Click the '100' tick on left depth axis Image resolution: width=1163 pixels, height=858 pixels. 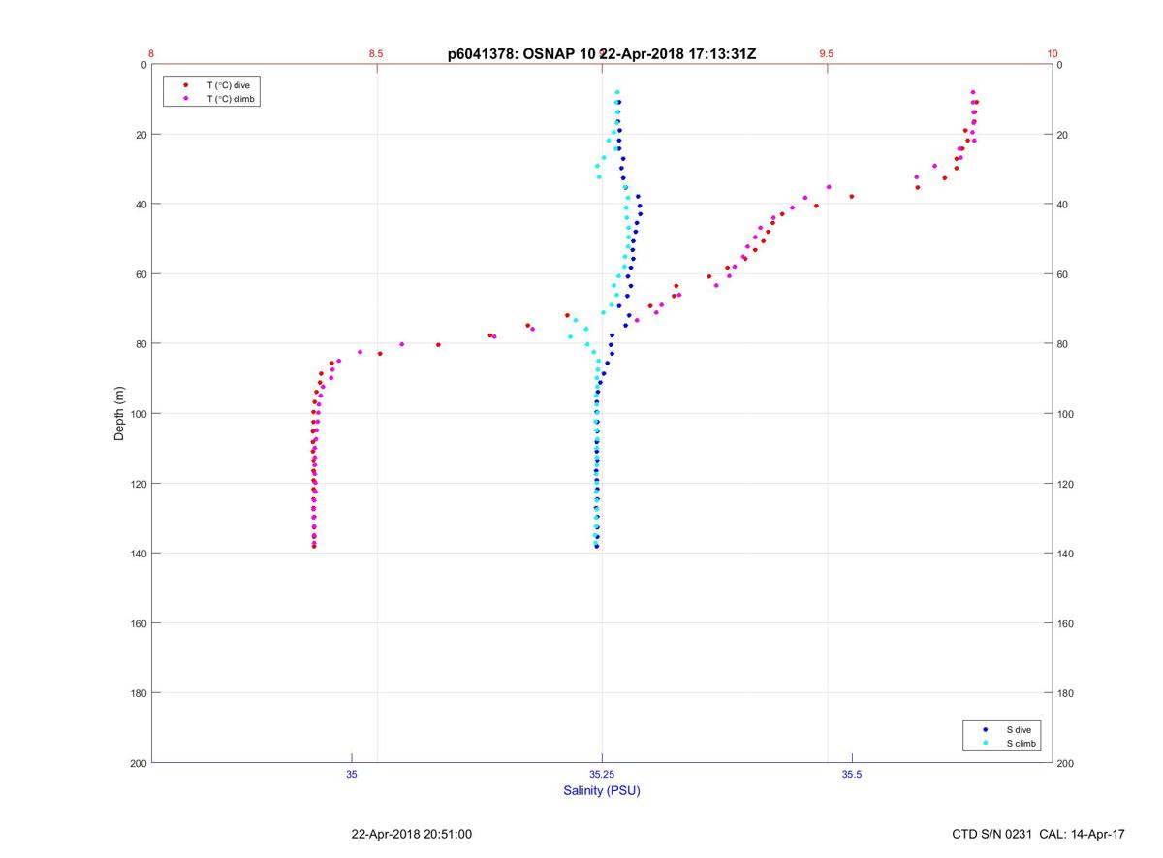138,414
